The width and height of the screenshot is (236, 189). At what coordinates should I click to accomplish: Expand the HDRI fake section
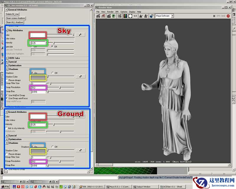7,58
